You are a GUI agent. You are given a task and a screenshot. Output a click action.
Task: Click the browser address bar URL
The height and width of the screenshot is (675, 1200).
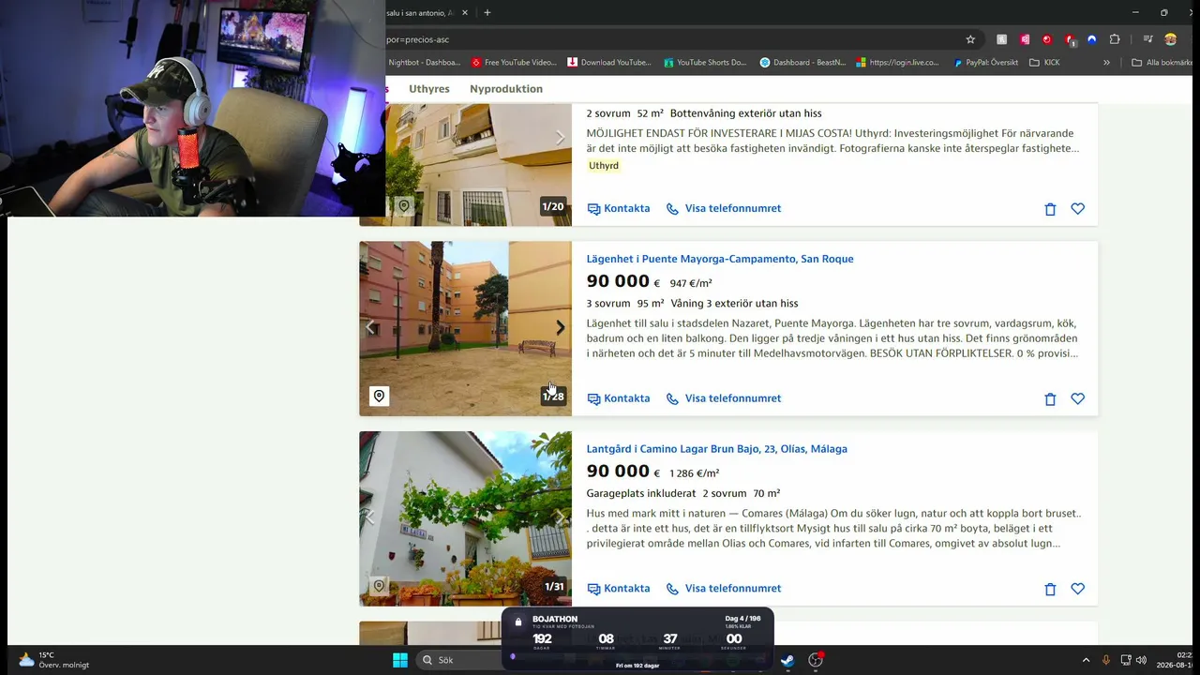tap(418, 39)
